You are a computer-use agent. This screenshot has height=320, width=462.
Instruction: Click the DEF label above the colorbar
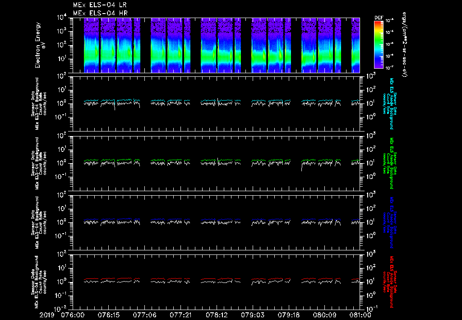coord(379,18)
